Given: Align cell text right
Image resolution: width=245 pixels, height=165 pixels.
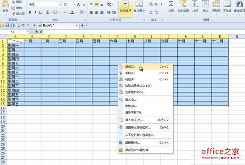Looking at the screenshot, I should pyautogui.click(x=102, y=12).
